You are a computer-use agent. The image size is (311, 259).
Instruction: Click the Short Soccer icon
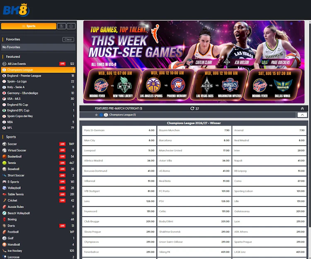pyautogui.click(x=5, y=175)
